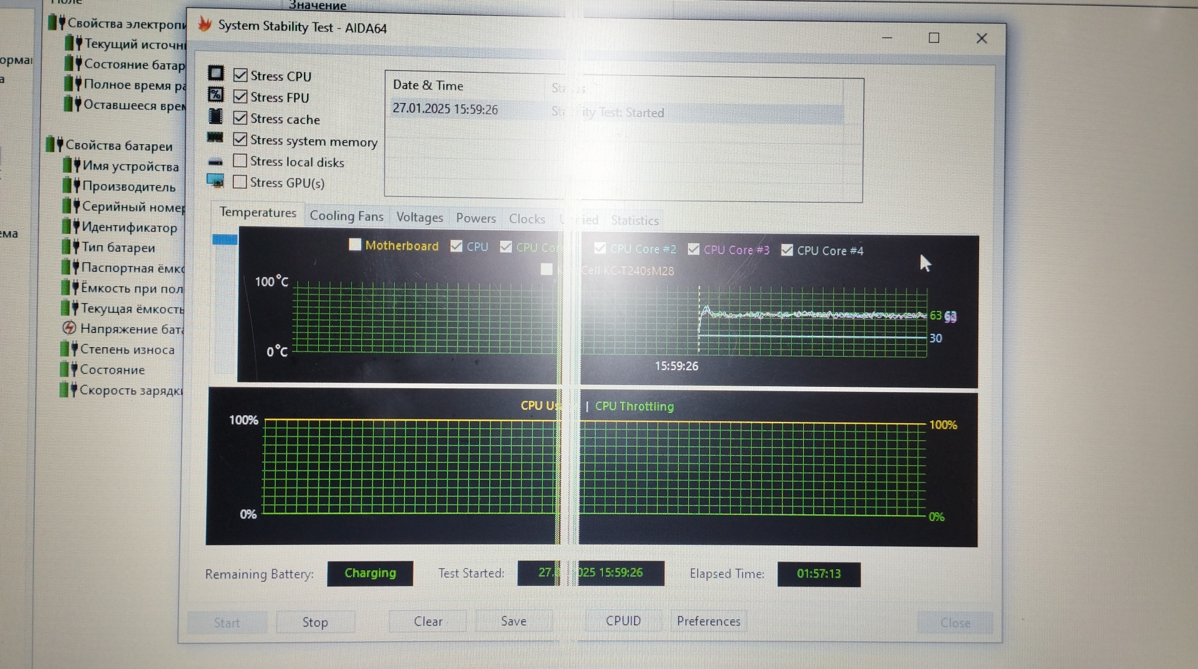Uncheck the Stress CPU checkbox

240,75
